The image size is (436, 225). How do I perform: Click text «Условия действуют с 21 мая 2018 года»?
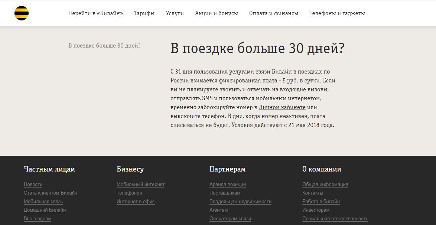pos(282,125)
